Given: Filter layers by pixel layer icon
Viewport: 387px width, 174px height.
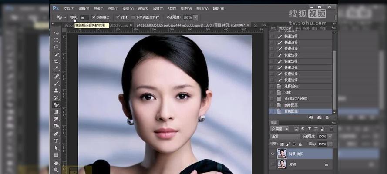Looking at the screenshot, I should (296, 129).
